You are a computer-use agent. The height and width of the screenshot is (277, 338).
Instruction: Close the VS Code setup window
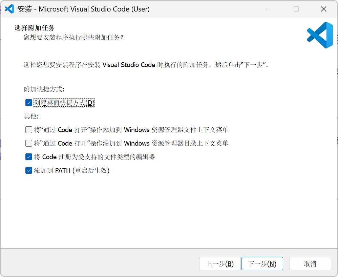point(323,9)
